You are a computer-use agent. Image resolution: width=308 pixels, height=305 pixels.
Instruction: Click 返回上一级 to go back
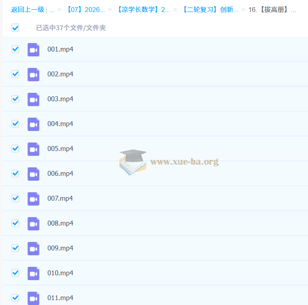click(x=28, y=10)
